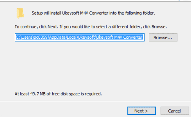Click the Ukeysoft folder name in path
This screenshot has height=117, width=191.
point(86,37)
